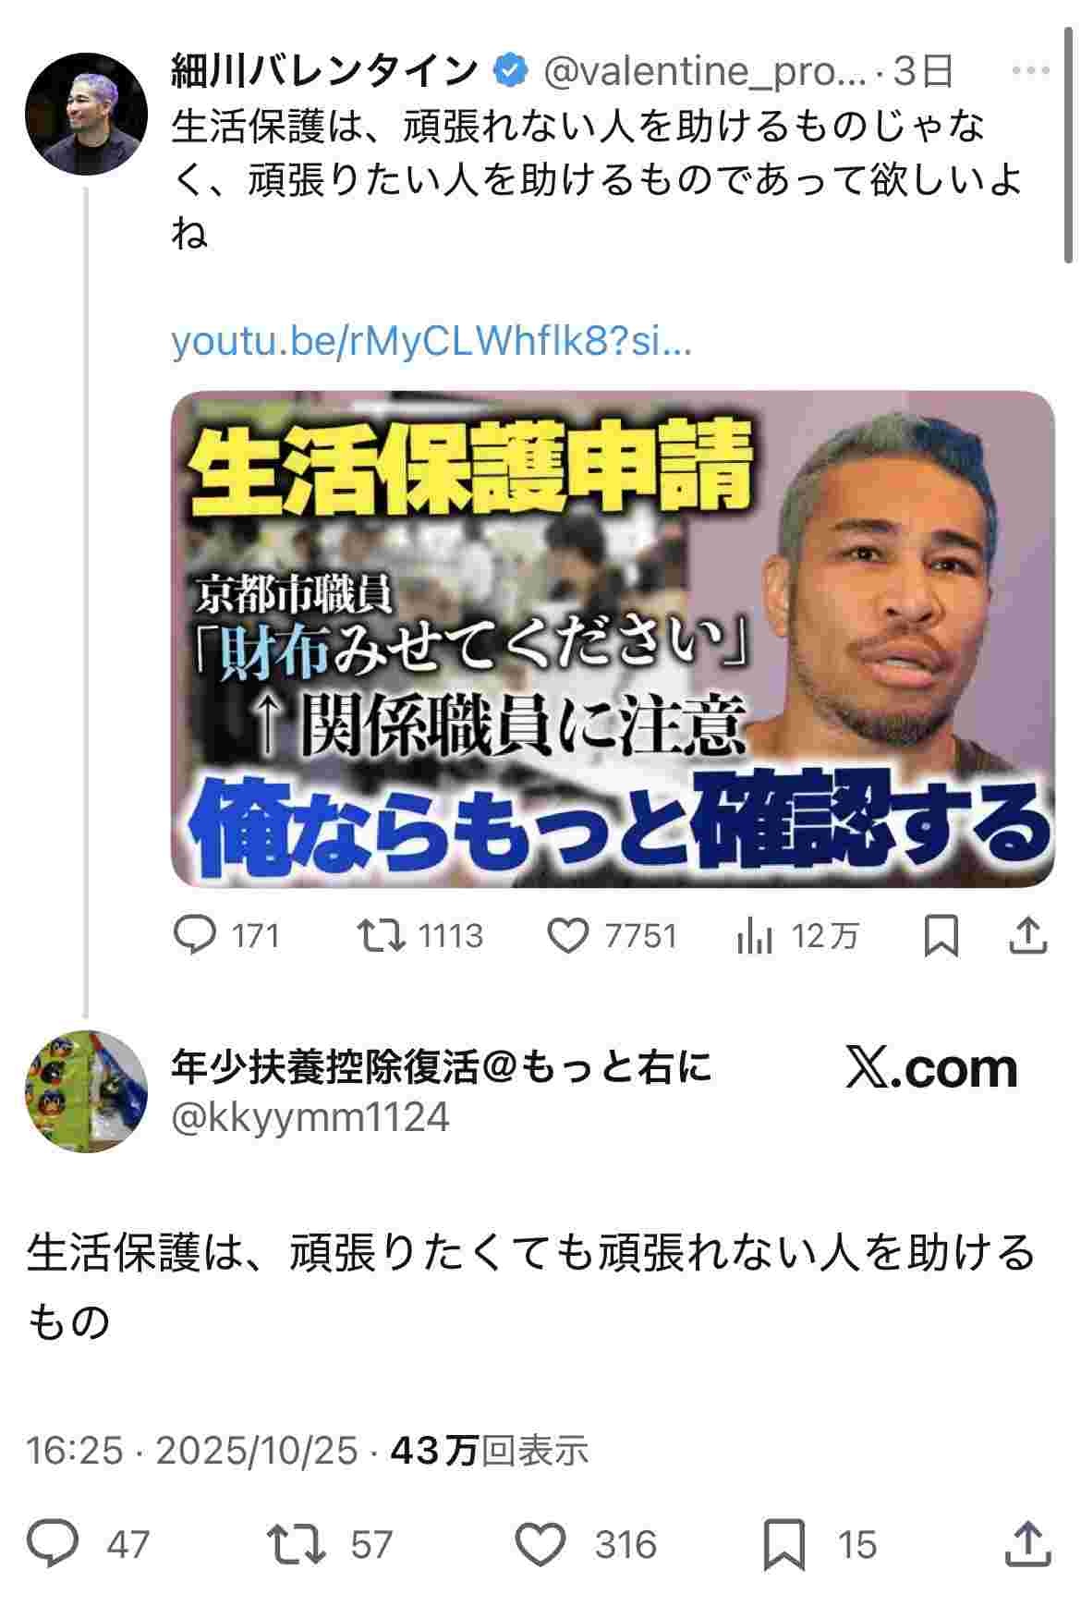Viewport: 1081px width, 1618px height.
Task: Bookmark the top quoted tweet
Action: click(941, 935)
